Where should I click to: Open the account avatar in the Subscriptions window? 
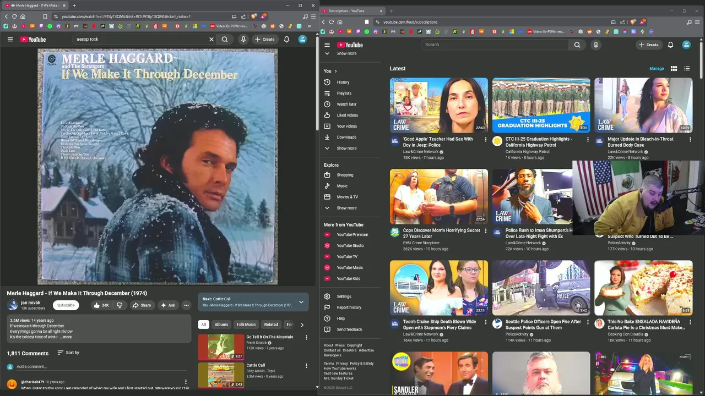pyautogui.click(x=686, y=45)
